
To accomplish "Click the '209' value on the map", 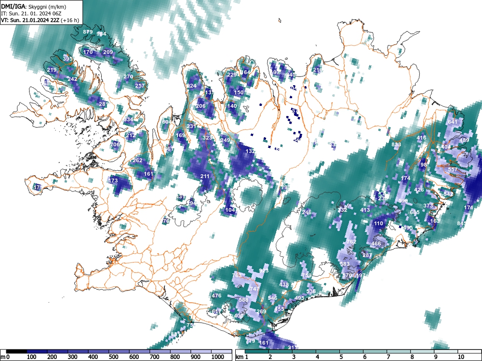I will (x=108, y=52).
